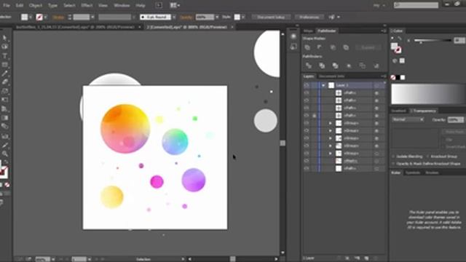This screenshot has height=262, width=466.
Task: Enable Opacity & Mask Define Knockout Shape
Action: 394,164
